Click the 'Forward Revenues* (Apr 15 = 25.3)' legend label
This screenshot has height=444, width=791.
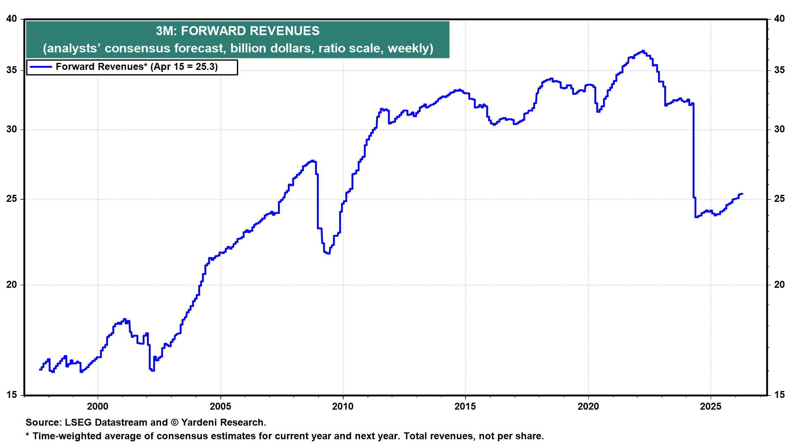(x=137, y=67)
